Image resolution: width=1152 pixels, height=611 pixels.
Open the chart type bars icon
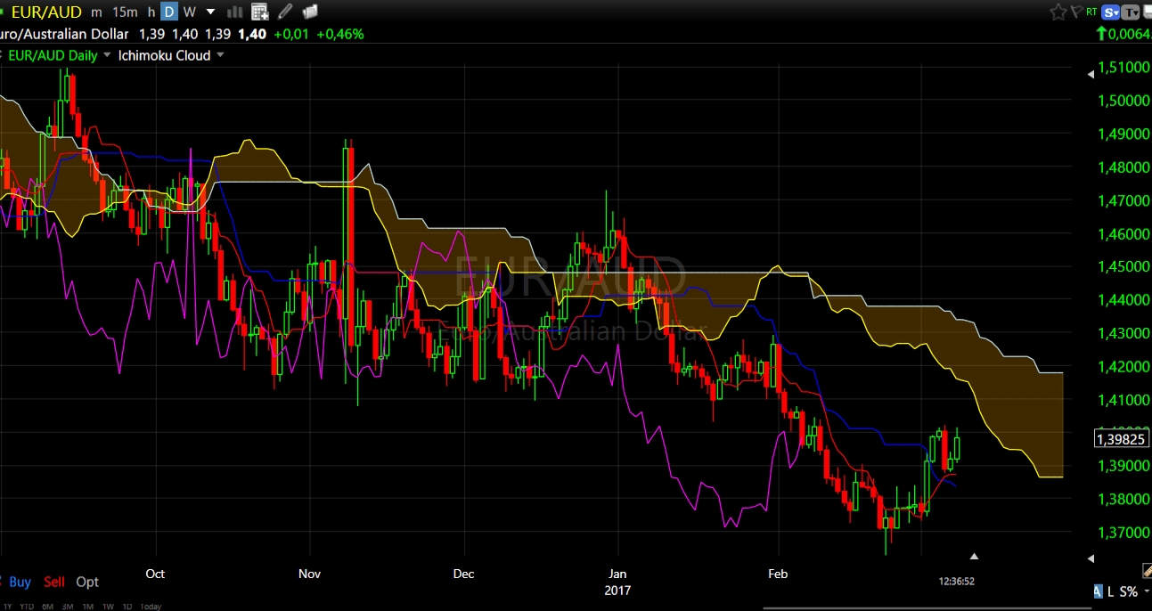[x=235, y=12]
